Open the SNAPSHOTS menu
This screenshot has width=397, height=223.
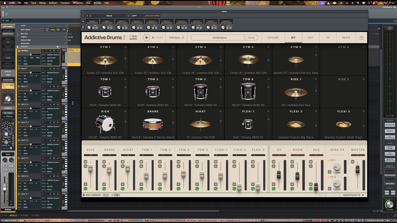[x=353, y=195]
